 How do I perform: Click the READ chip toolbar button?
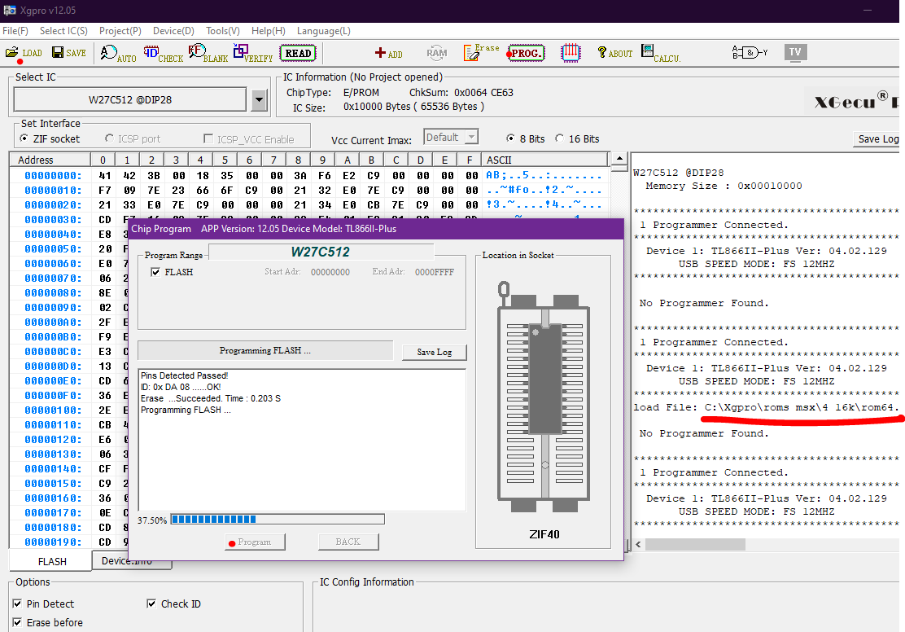point(298,53)
